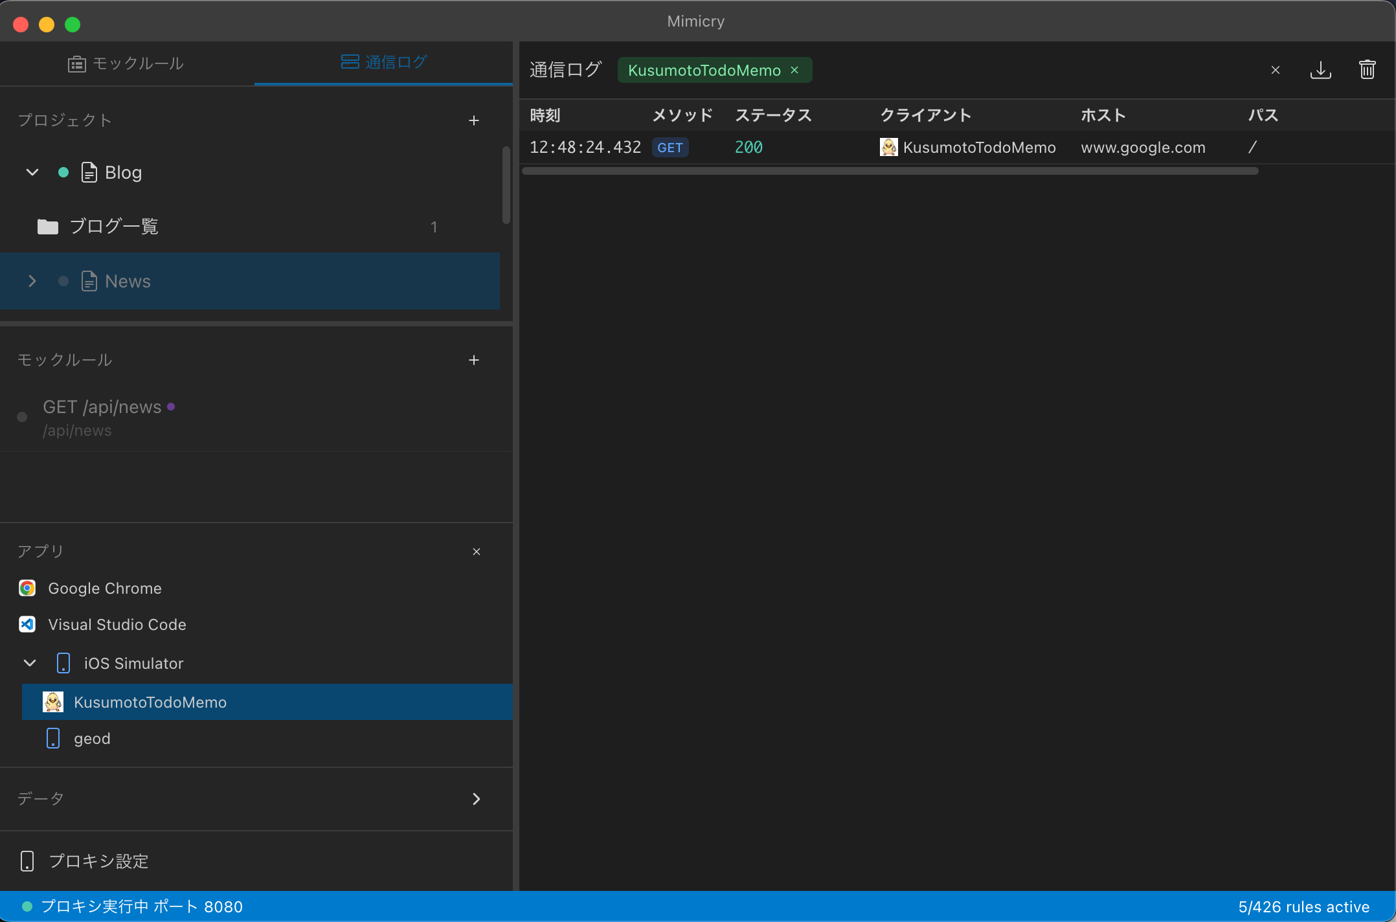Click the 通信ログ tab server icon
Viewport: 1396px width, 922px height.
pyautogui.click(x=350, y=62)
